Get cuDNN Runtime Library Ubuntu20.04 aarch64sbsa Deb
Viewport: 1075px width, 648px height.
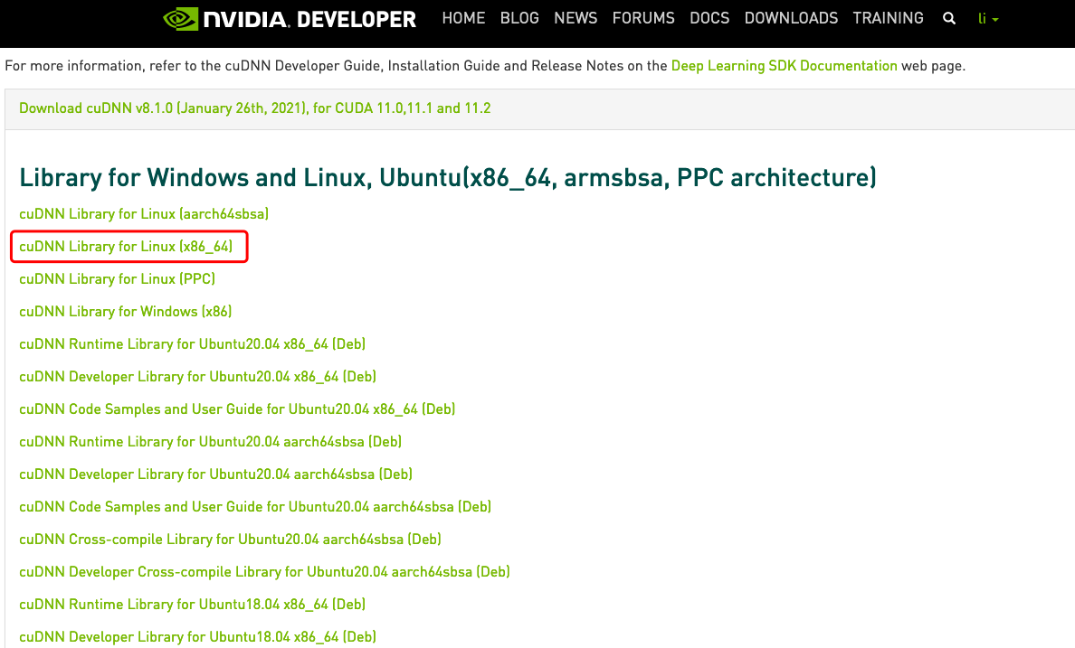pos(211,442)
